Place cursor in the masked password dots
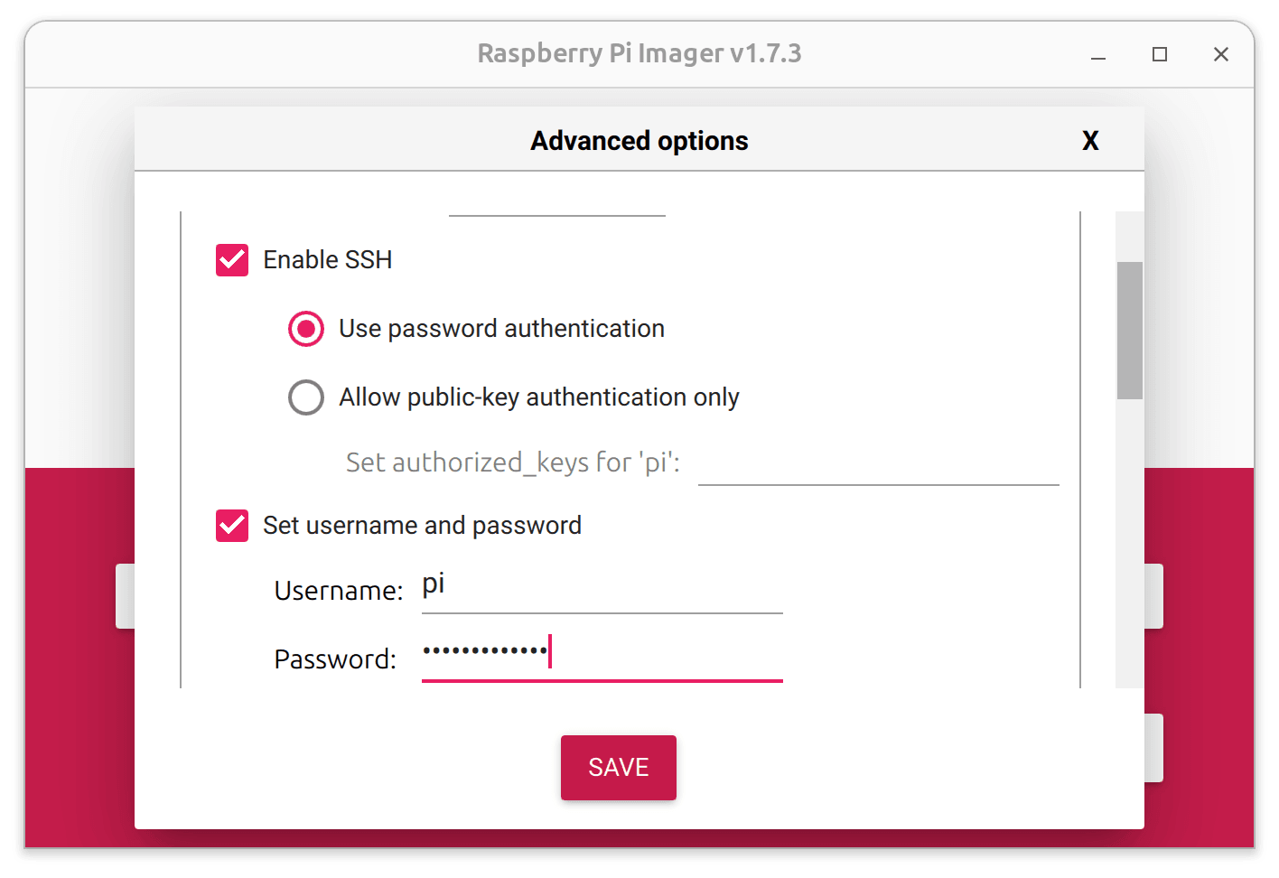 click(486, 650)
